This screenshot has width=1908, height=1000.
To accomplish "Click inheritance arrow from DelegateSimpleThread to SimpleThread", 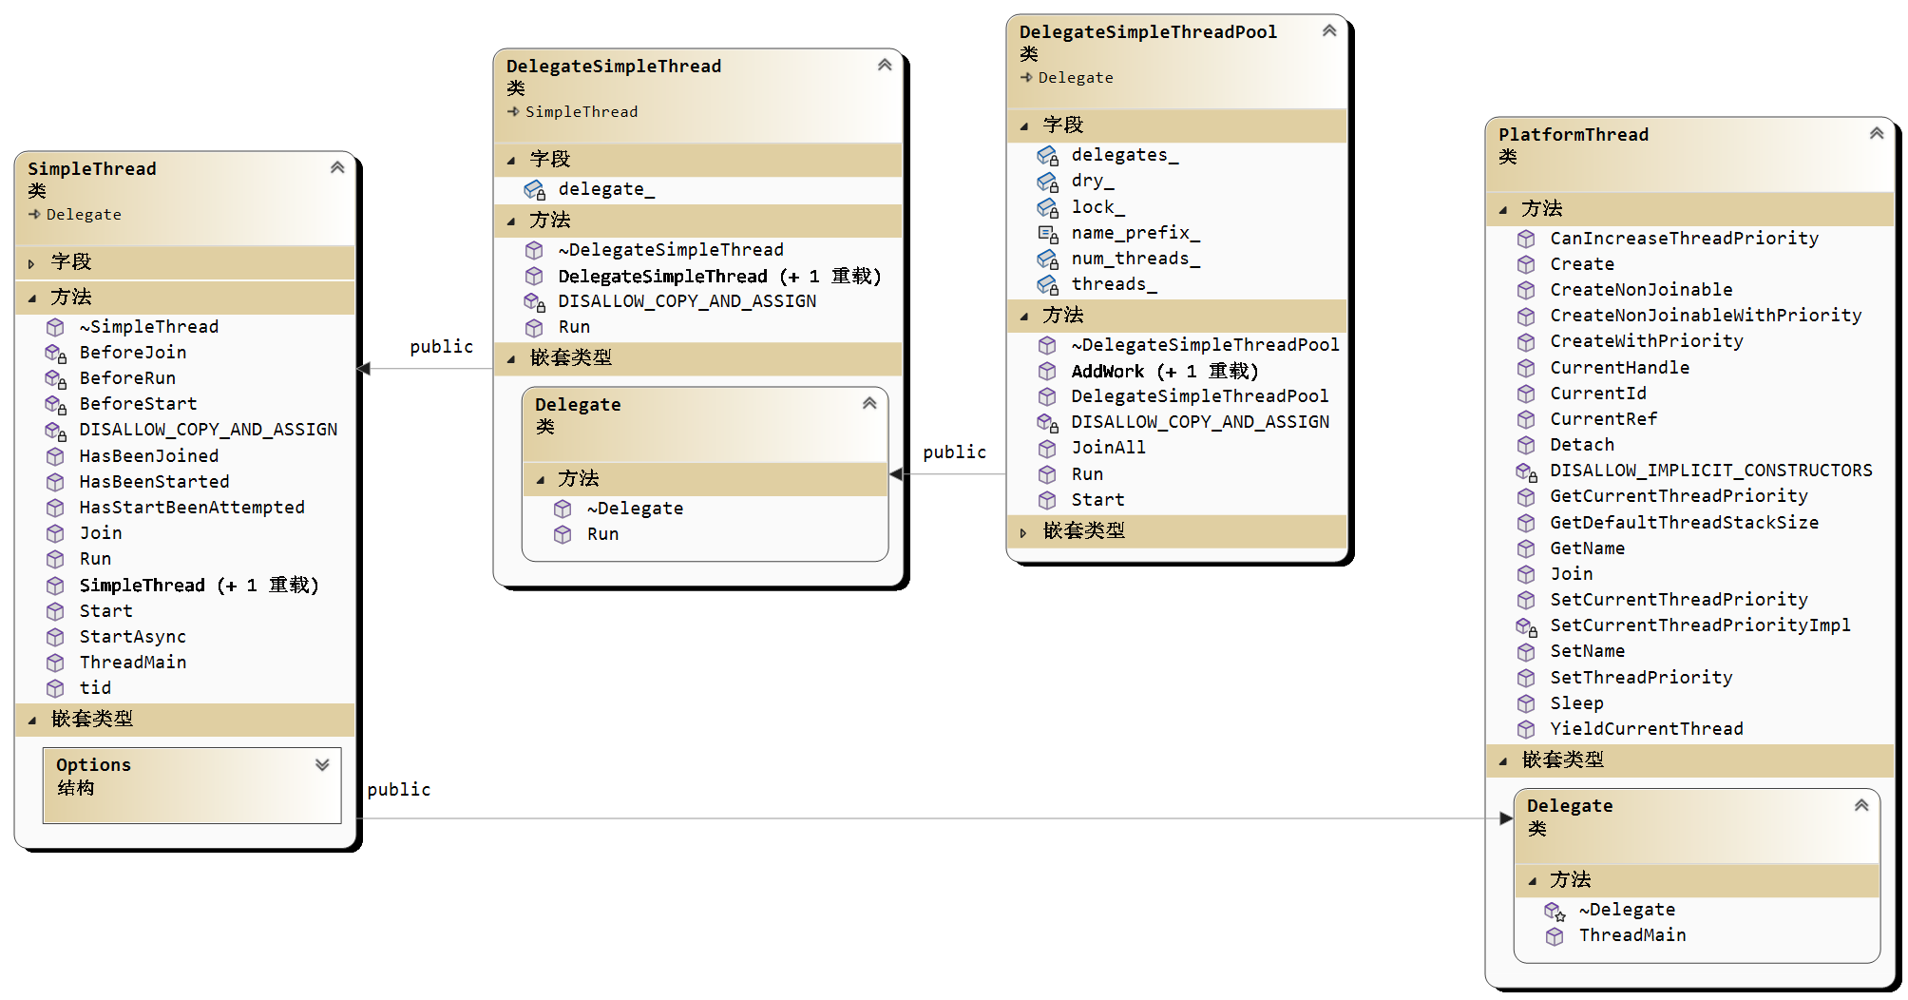I will 424,369.
